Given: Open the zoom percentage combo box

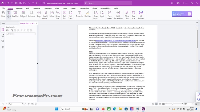Looking at the screenshot, I should coord(189,104).
